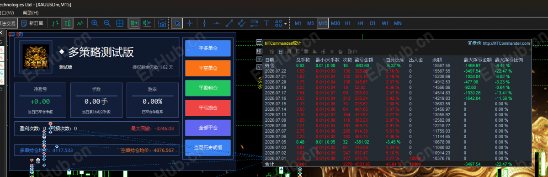This screenshot has height=177, width=548.
Task: Click the 合计 totals row label
Action: point(270,164)
